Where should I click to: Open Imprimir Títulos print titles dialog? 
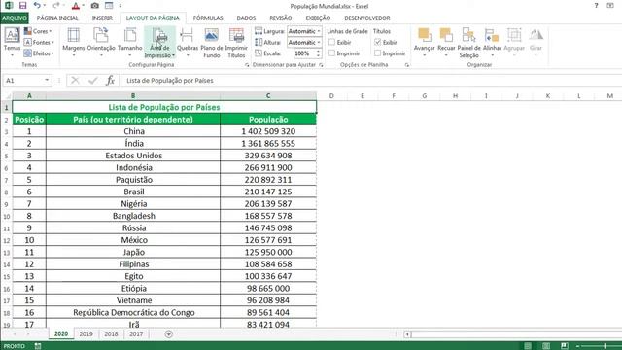point(236,43)
